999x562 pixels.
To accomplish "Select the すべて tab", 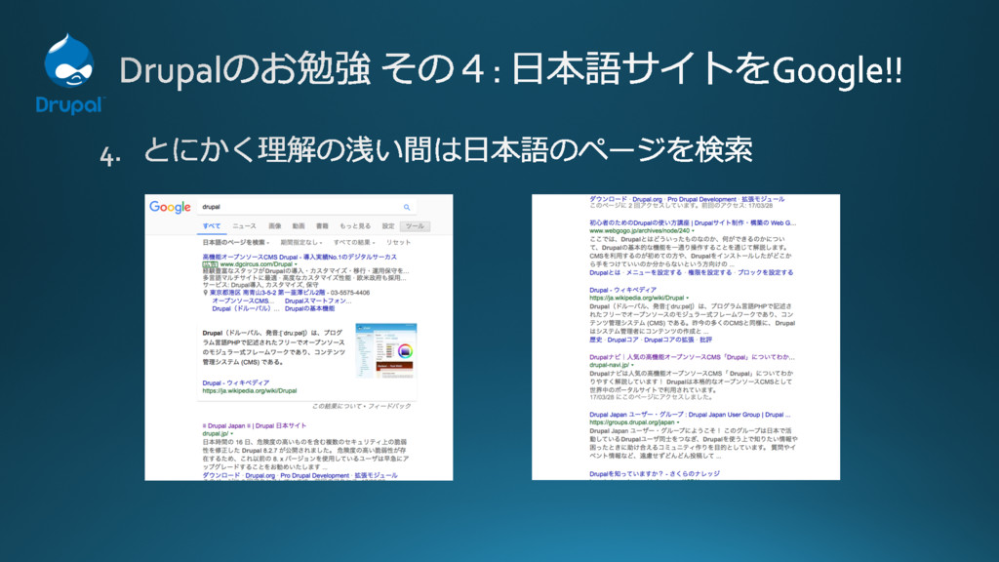I will tap(212, 226).
